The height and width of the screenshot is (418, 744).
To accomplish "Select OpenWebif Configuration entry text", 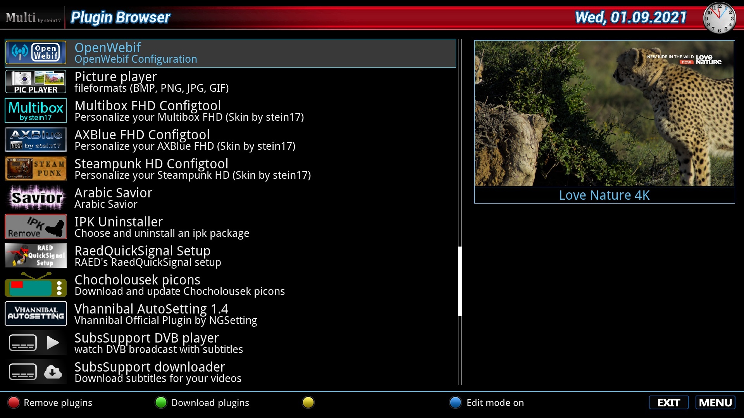I will coord(136,59).
